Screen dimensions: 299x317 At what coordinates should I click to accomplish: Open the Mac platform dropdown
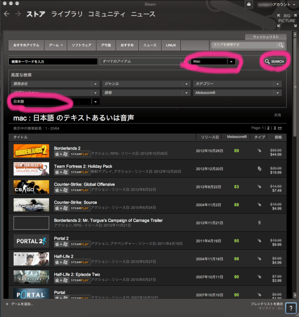click(213, 61)
